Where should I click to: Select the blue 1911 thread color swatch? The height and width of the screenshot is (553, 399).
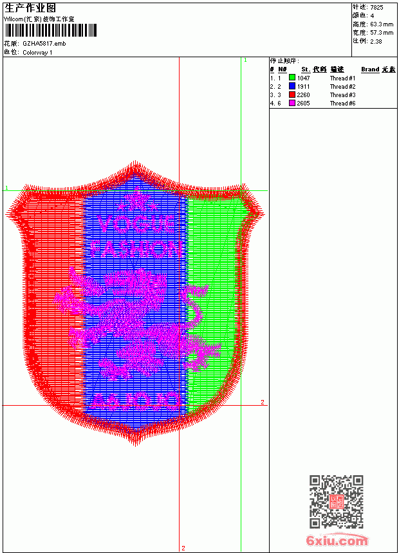coord(292,86)
